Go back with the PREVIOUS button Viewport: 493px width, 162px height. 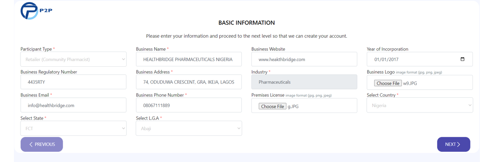coord(42,144)
